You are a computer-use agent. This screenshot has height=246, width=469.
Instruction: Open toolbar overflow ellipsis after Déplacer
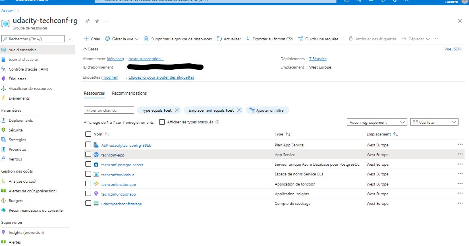click(x=437, y=39)
